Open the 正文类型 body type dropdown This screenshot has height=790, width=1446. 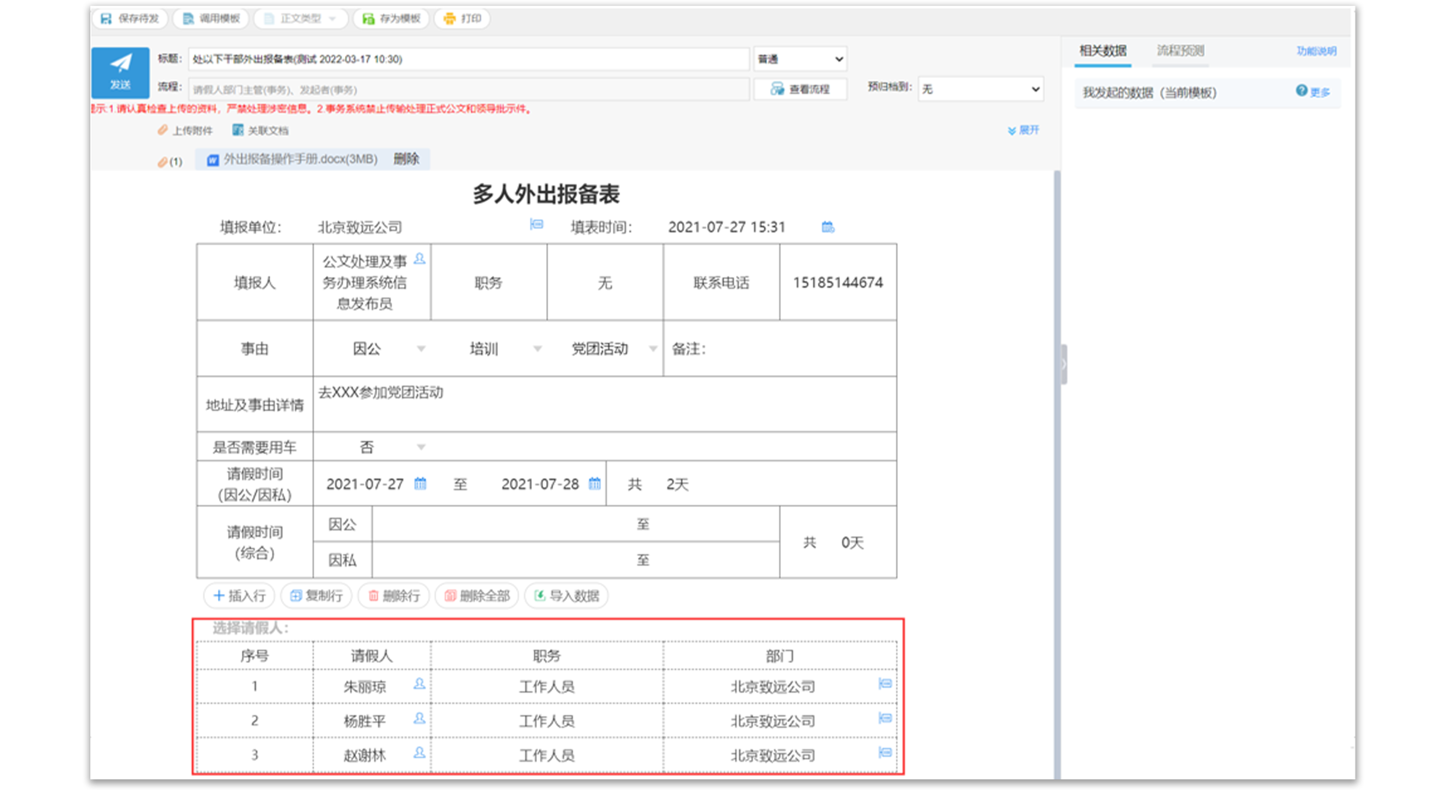[301, 19]
